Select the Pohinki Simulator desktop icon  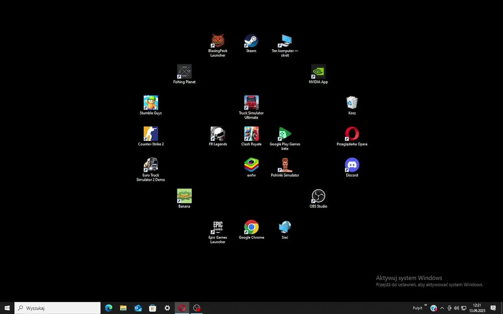click(x=285, y=167)
